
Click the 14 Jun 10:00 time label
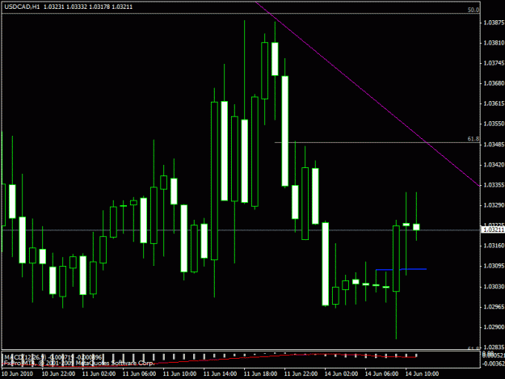(422, 373)
